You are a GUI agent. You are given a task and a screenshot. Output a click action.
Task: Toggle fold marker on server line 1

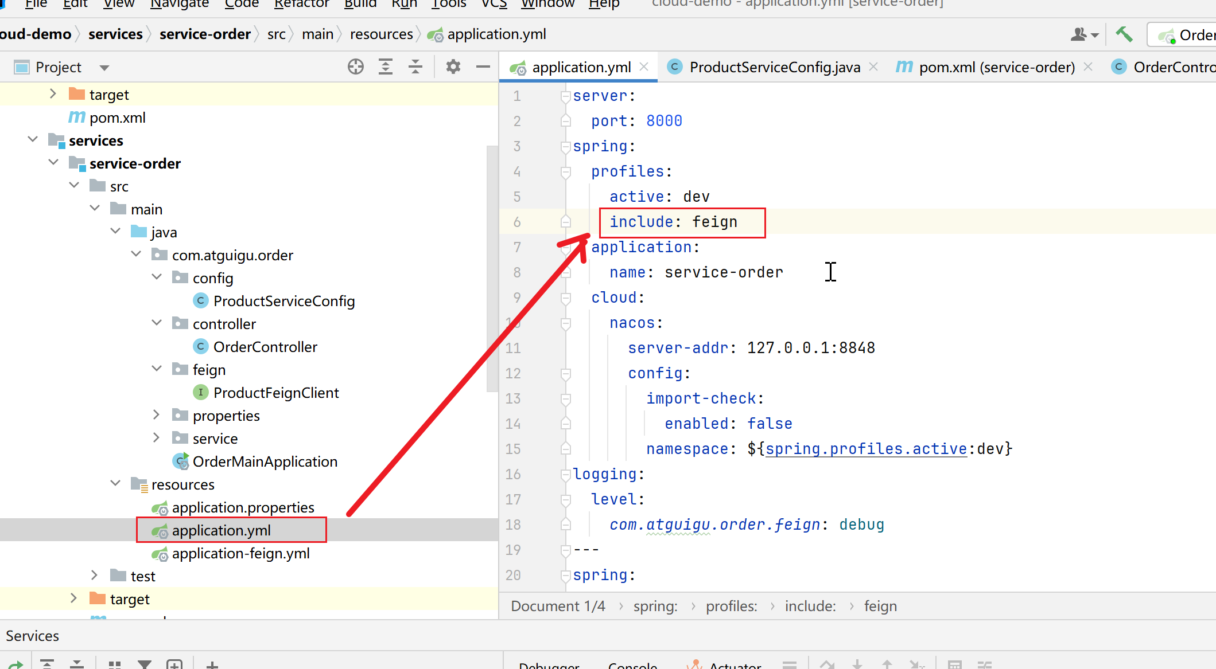pos(565,96)
